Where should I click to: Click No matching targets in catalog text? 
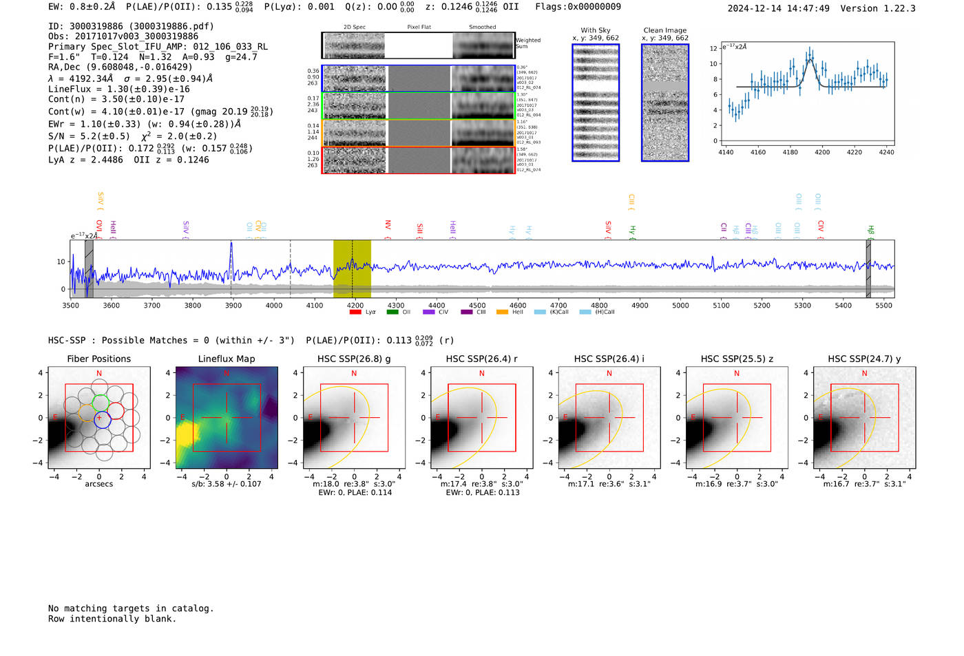tap(131, 609)
